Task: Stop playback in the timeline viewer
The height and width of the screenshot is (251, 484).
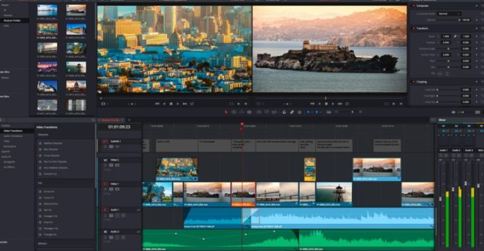Action: coord(326,104)
